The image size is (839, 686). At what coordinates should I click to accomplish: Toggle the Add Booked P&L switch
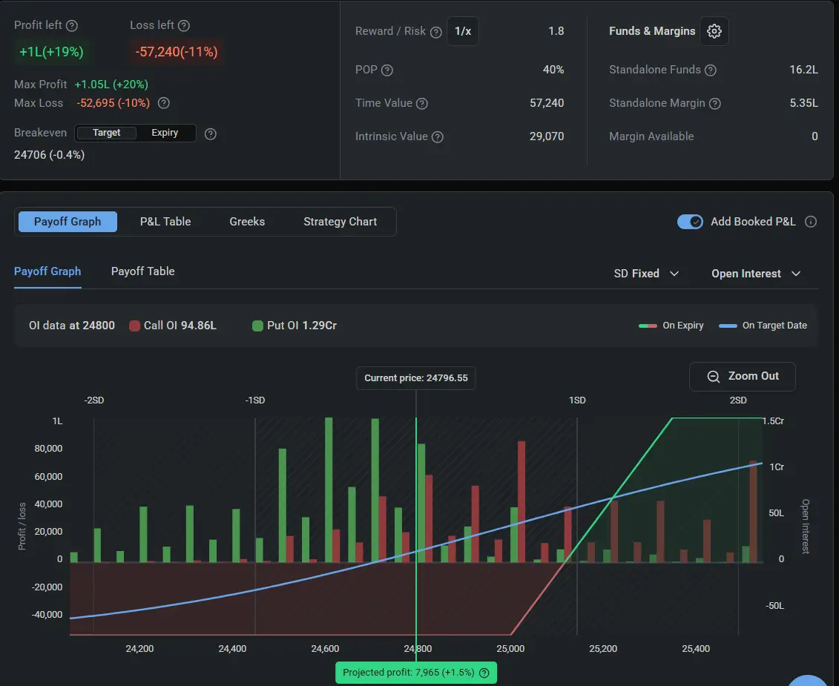pyautogui.click(x=690, y=222)
